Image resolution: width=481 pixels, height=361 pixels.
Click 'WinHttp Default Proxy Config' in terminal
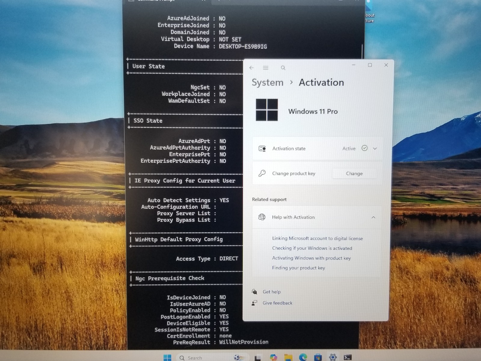click(x=179, y=239)
